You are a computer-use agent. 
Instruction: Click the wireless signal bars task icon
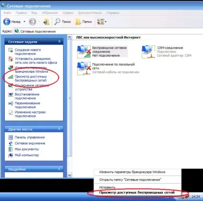click(11, 77)
